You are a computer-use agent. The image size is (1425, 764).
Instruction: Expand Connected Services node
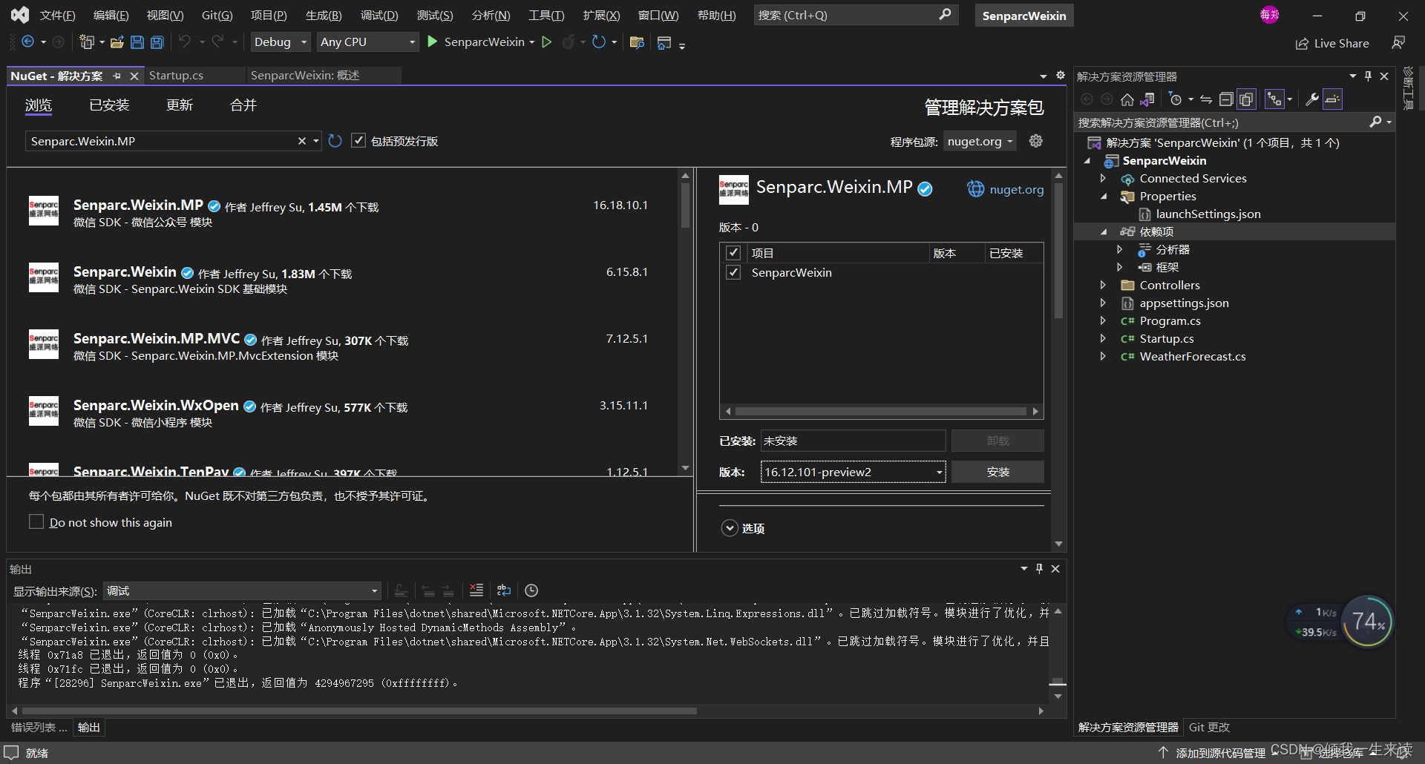pyautogui.click(x=1103, y=178)
